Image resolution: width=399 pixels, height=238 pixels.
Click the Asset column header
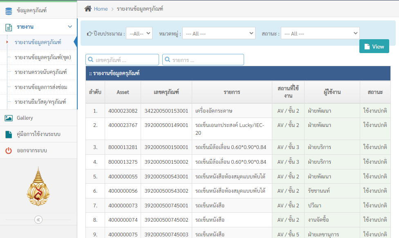pyautogui.click(x=123, y=92)
